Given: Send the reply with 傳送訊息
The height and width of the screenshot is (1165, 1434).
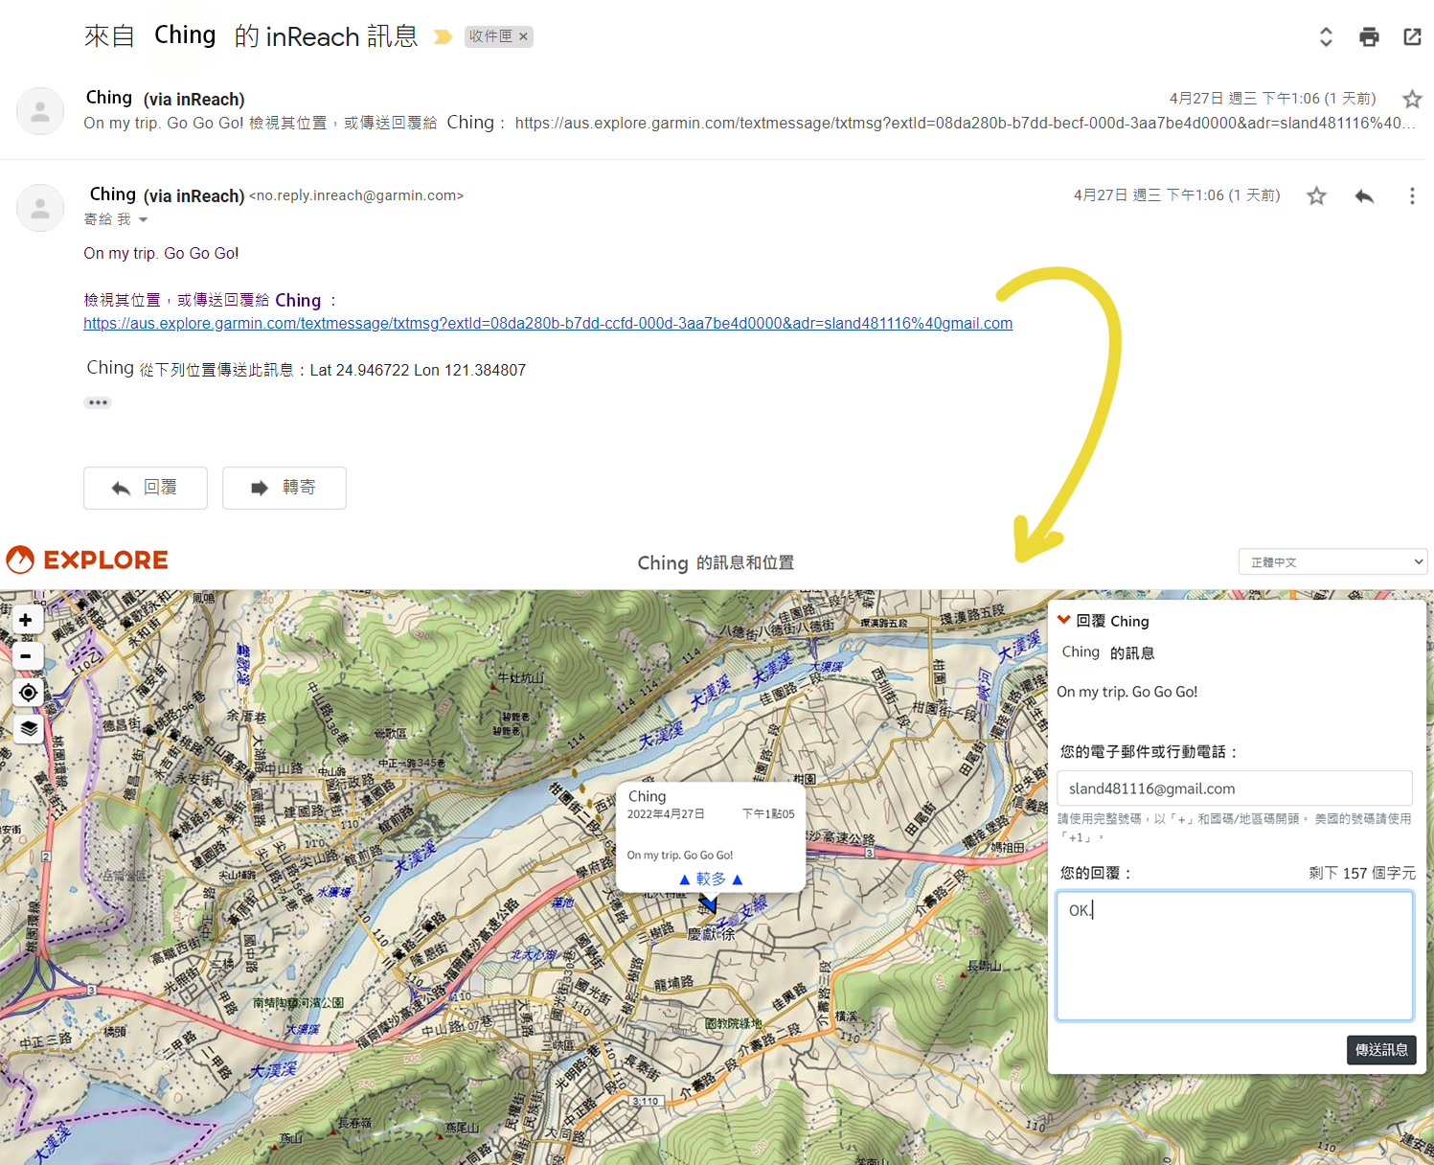Looking at the screenshot, I should click(1381, 1050).
